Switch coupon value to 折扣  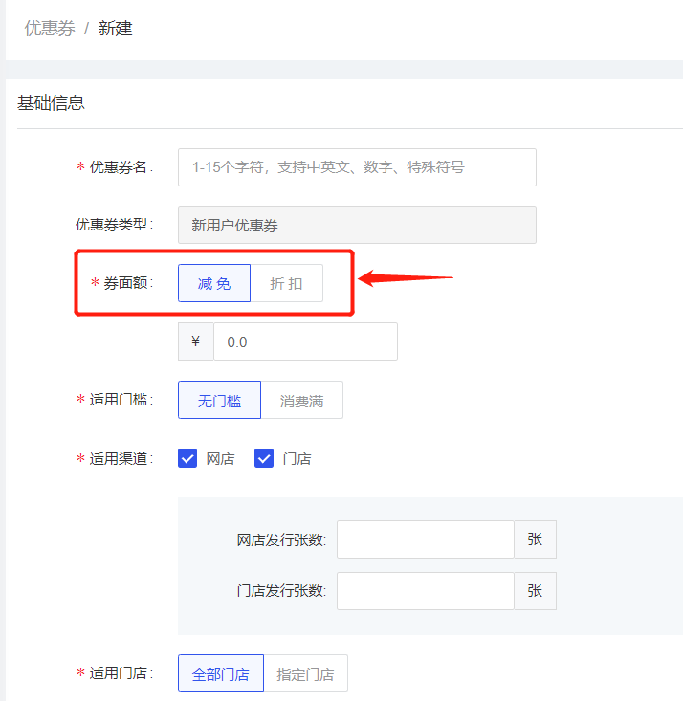(286, 283)
